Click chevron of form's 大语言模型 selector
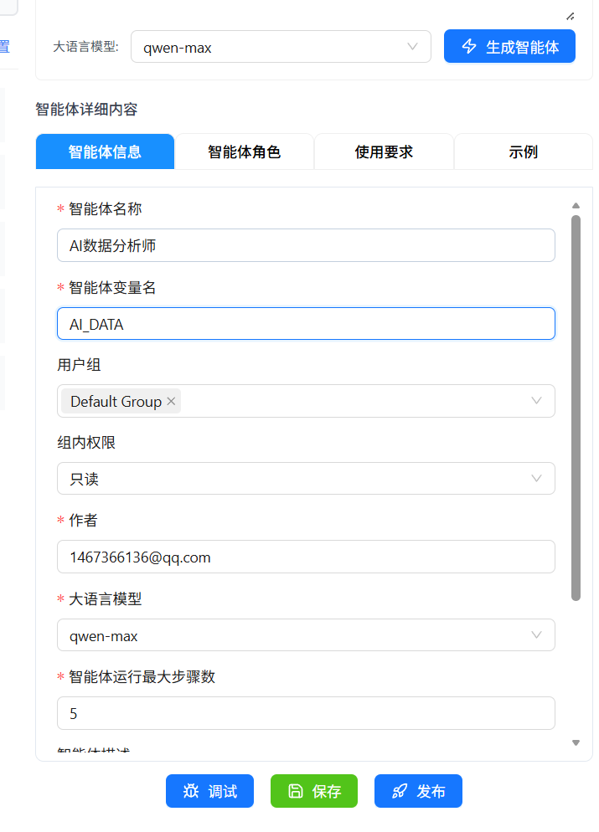The width and height of the screenshot is (599, 832). tap(536, 635)
